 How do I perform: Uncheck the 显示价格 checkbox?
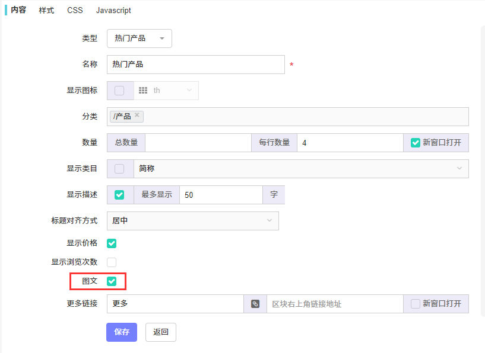point(112,243)
